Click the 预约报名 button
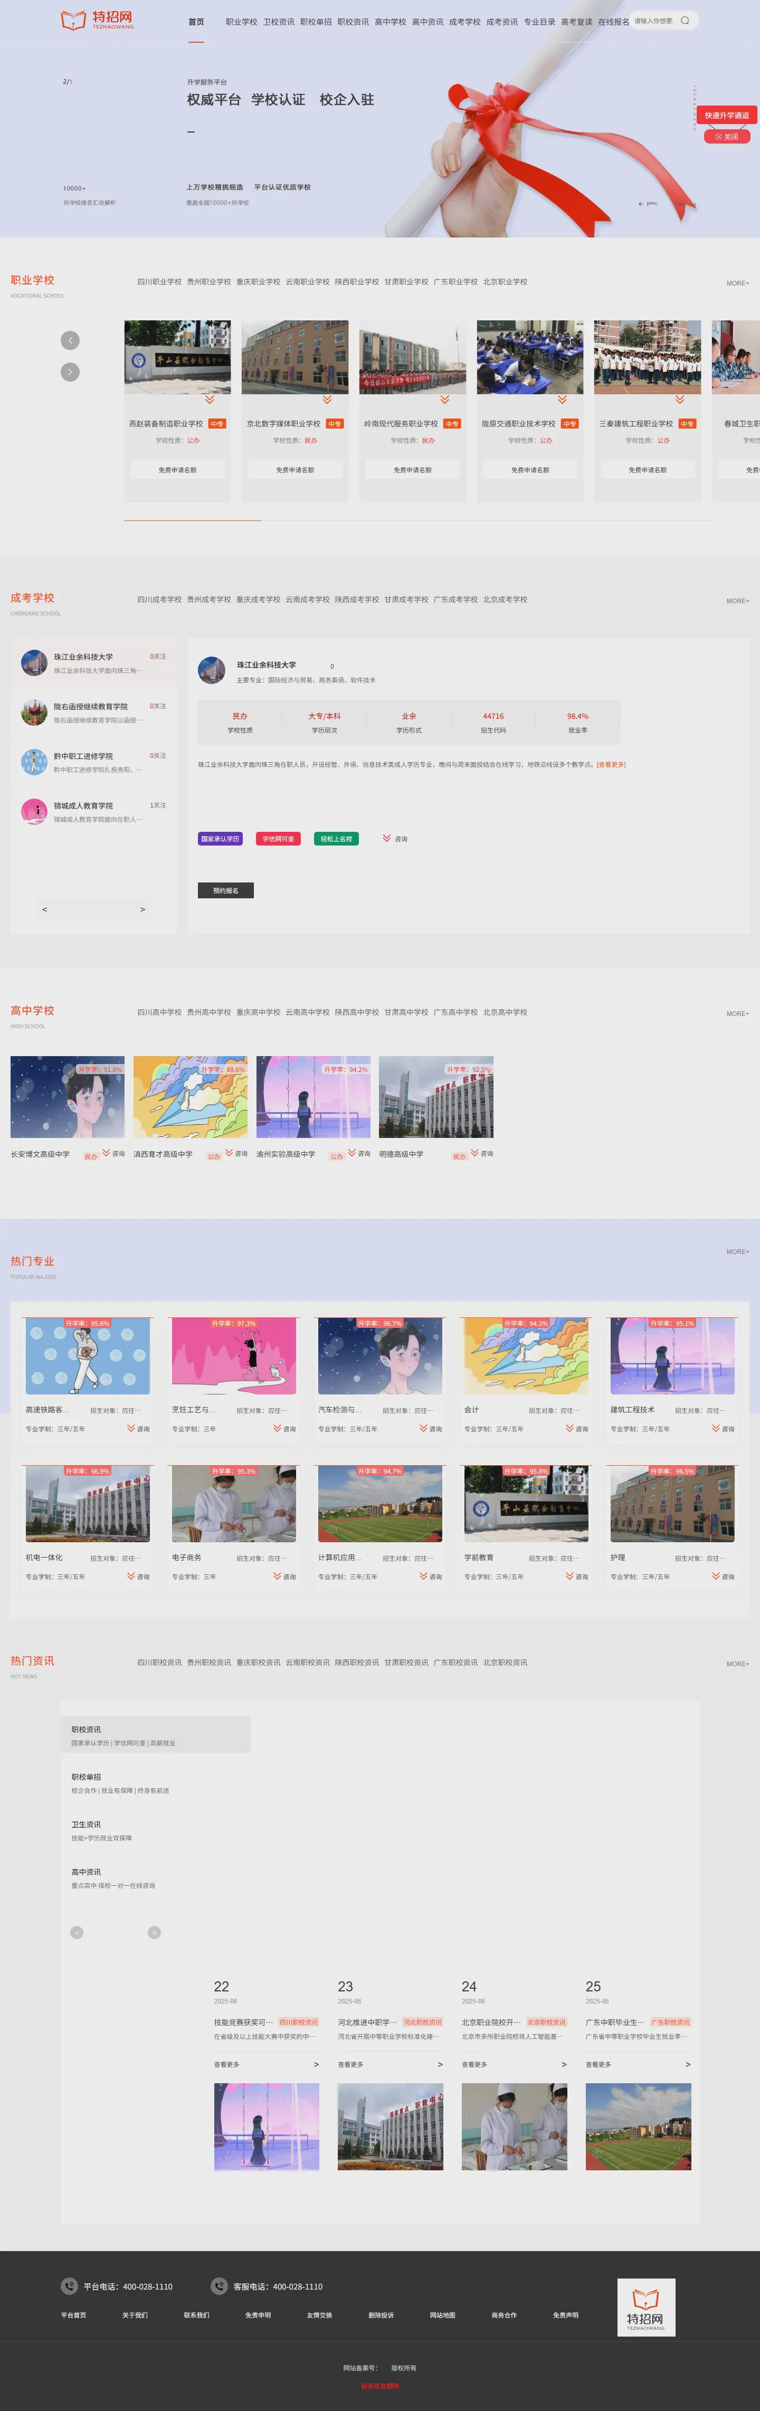Viewport: 760px width, 2411px height. (225, 890)
